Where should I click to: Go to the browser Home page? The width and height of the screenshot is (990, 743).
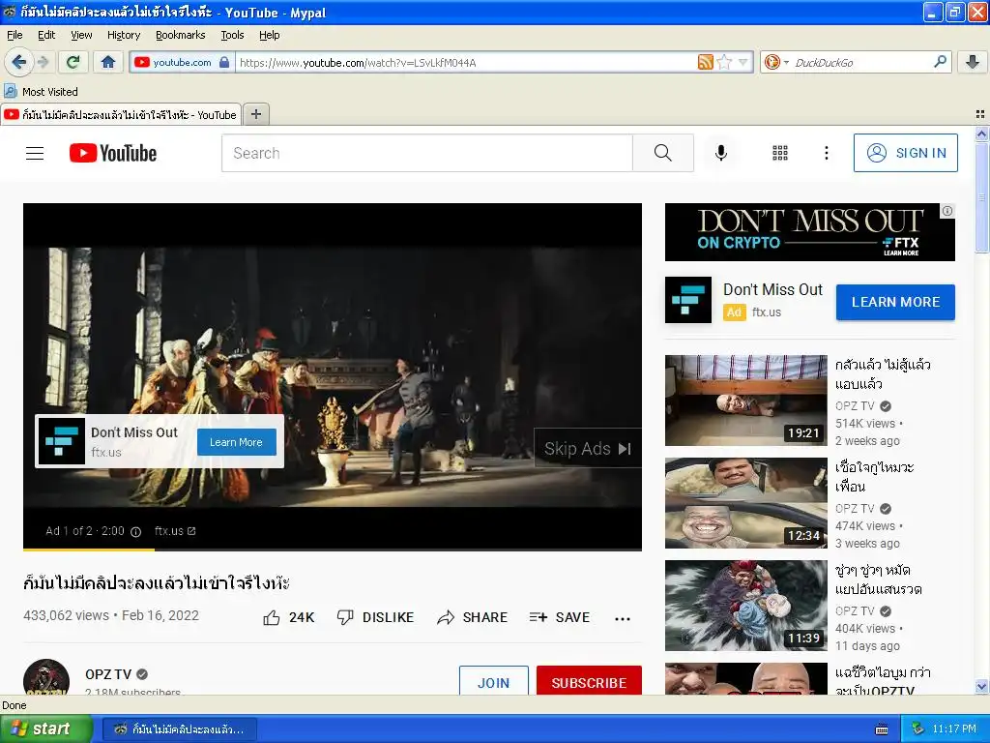point(108,62)
